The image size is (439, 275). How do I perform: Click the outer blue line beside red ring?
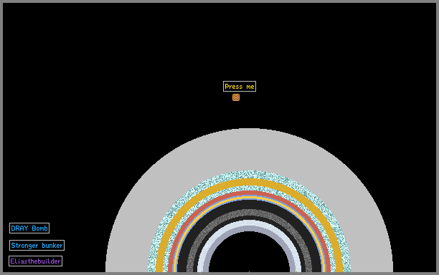point(249,196)
